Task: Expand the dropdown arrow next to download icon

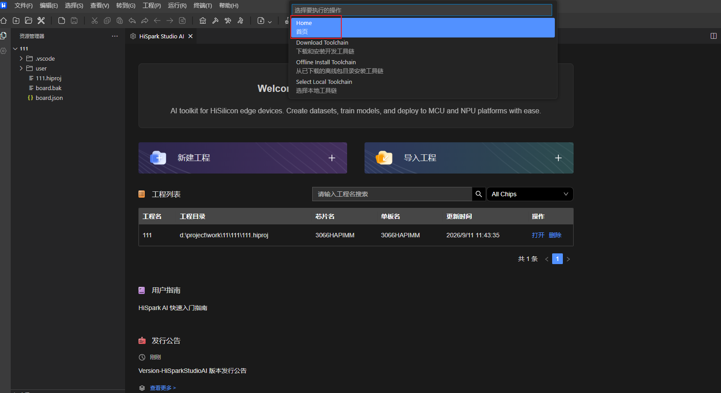Action: point(270,21)
